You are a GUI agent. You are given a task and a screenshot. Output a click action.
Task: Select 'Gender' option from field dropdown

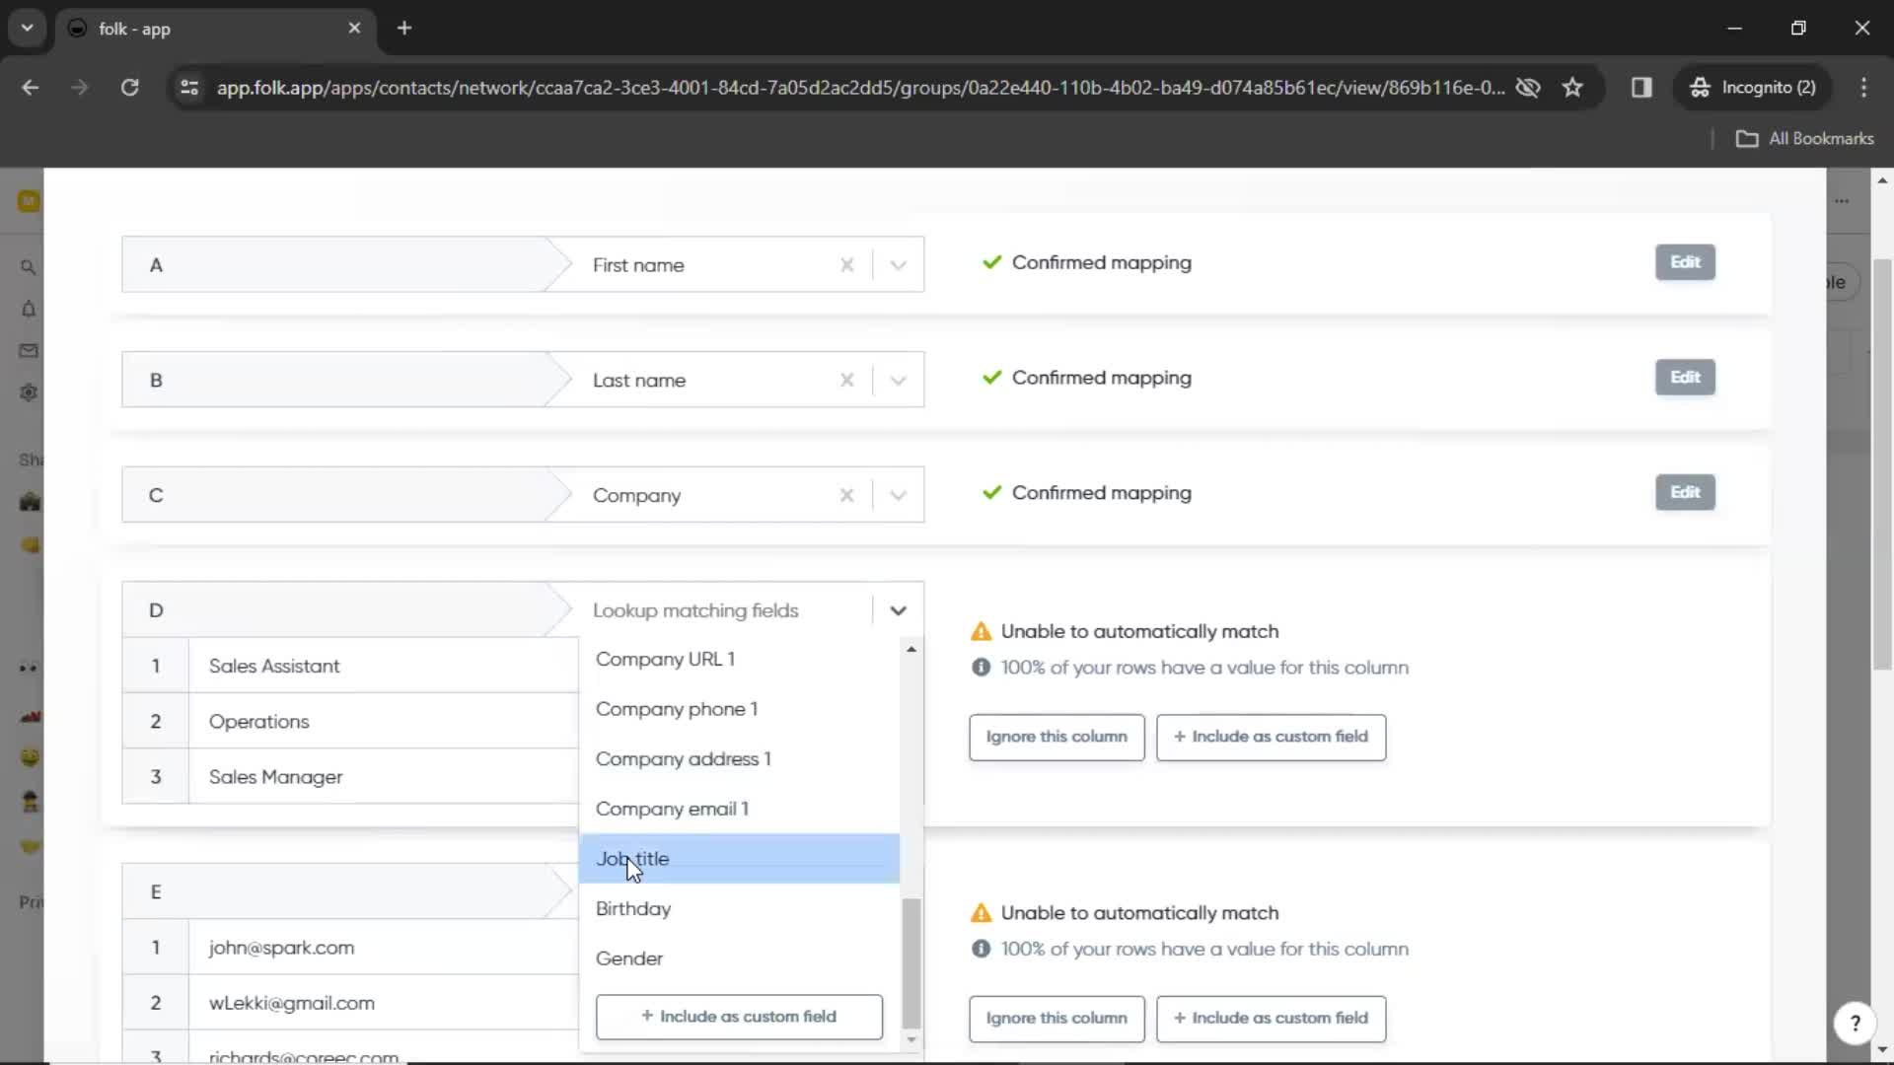631,958
